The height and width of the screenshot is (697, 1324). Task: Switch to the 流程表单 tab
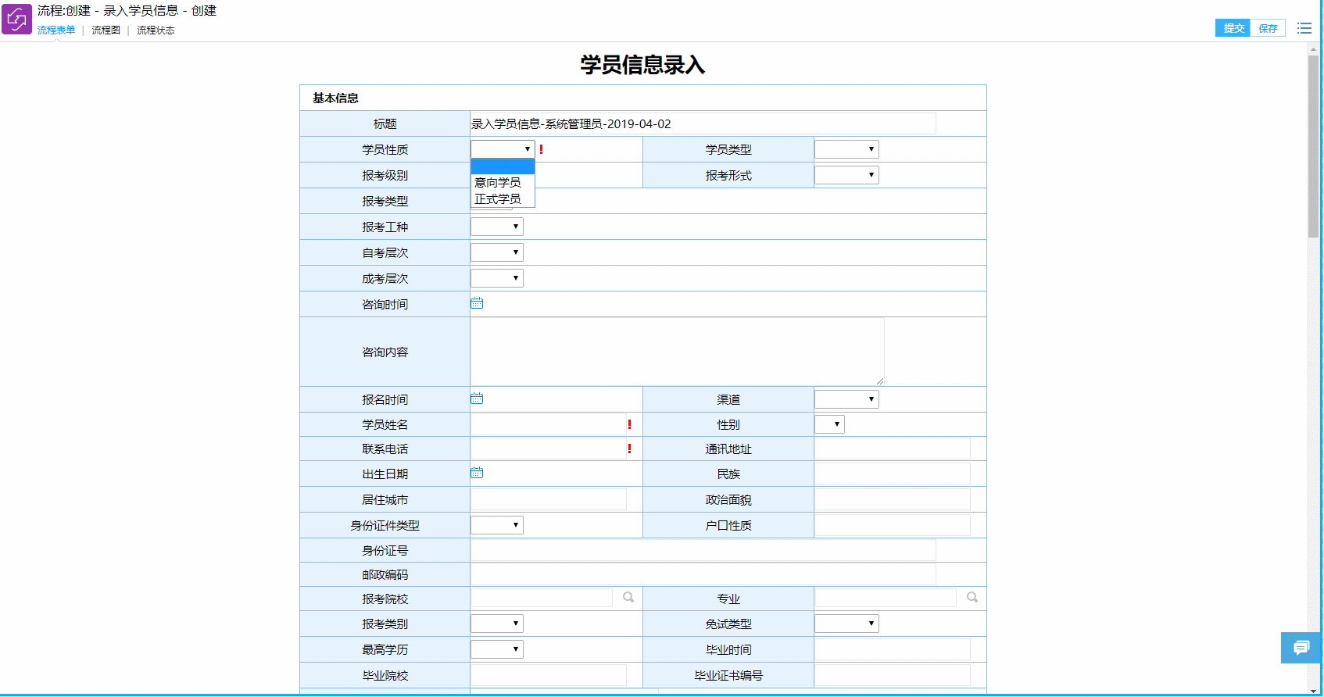(x=56, y=30)
